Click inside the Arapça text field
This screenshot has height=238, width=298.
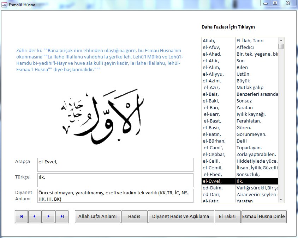click(x=115, y=164)
